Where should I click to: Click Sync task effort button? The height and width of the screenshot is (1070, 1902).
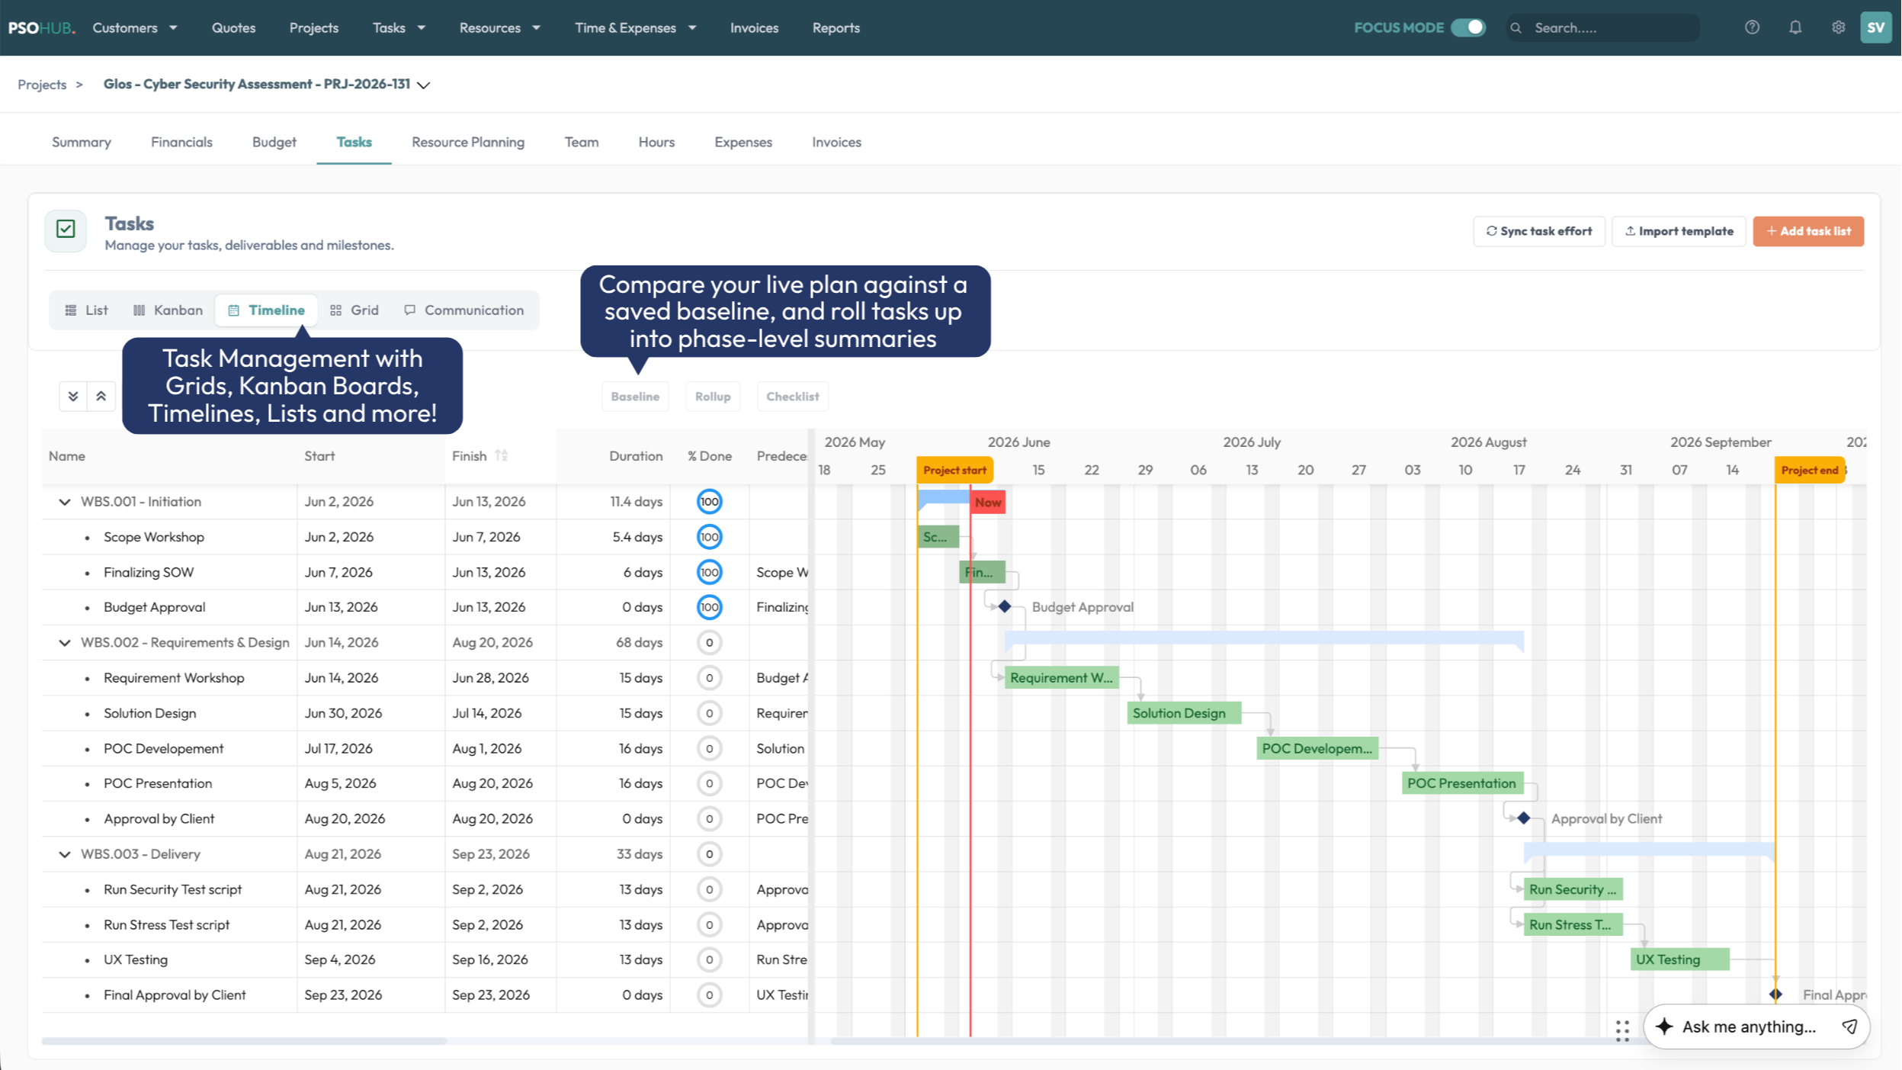click(x=1538, y=231)
